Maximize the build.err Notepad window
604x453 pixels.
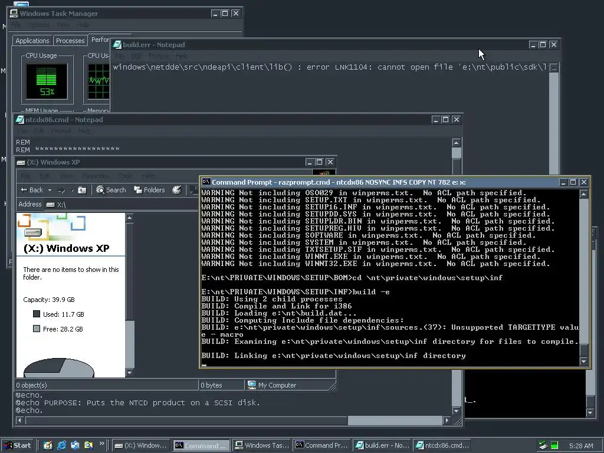pos(543,45)
